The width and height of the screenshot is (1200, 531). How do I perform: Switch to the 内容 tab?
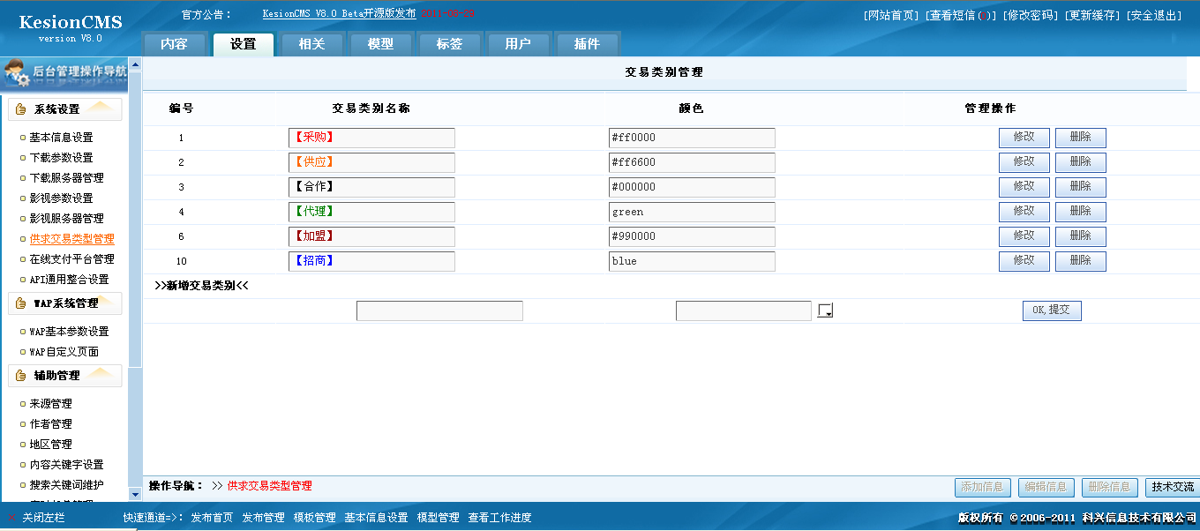[x=174, y=44]
